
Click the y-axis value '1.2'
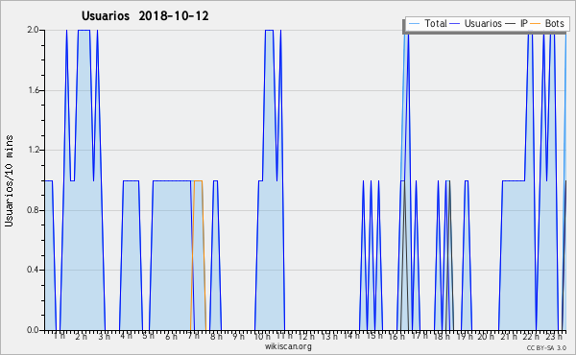coord(34,150)
